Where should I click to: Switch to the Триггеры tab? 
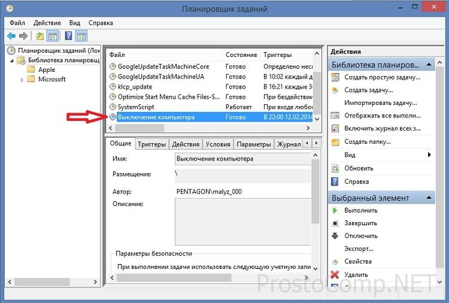(x=151, y=144)
